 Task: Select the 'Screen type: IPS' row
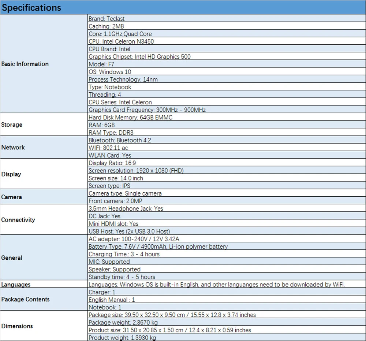(227, 185)
